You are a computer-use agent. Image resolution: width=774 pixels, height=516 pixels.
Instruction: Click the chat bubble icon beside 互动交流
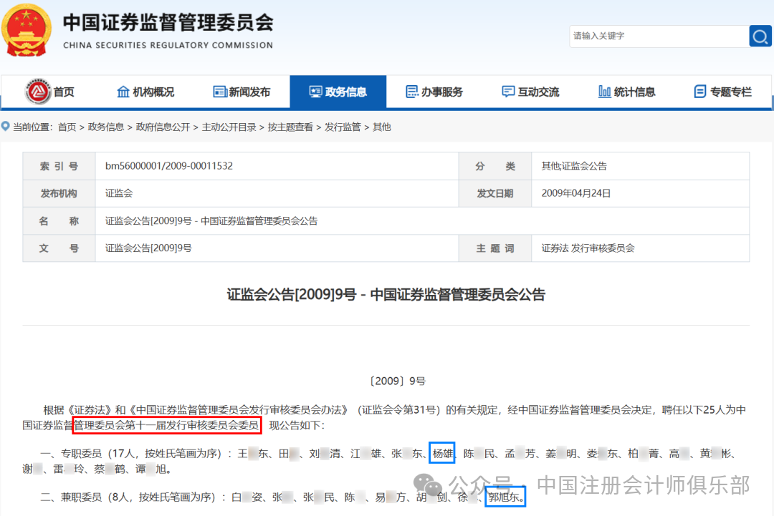508,92
